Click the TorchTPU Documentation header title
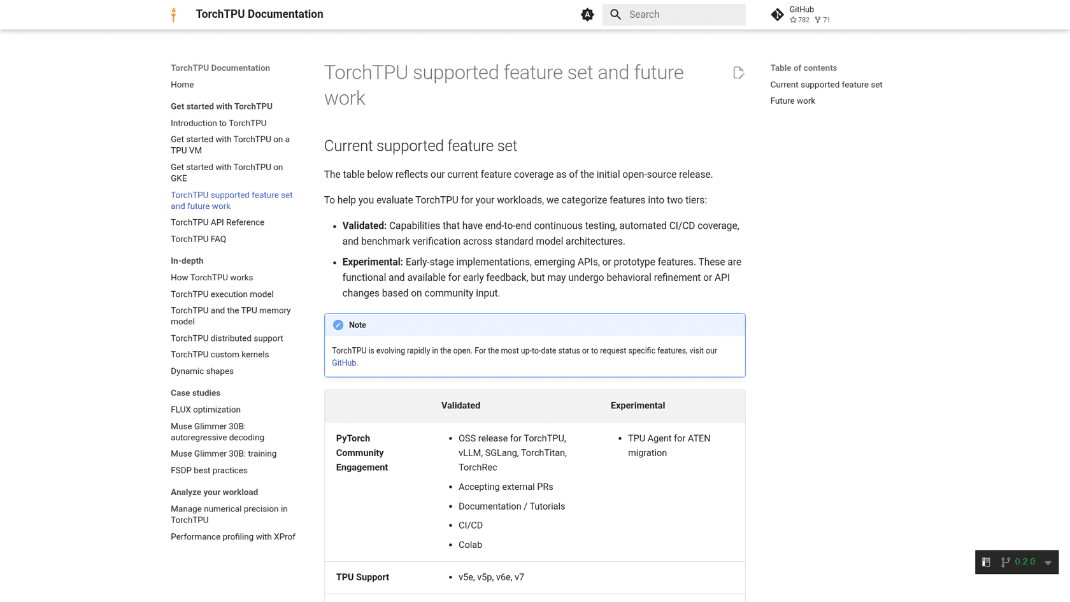Screen dimensions: 1070x602 point(259,14)
